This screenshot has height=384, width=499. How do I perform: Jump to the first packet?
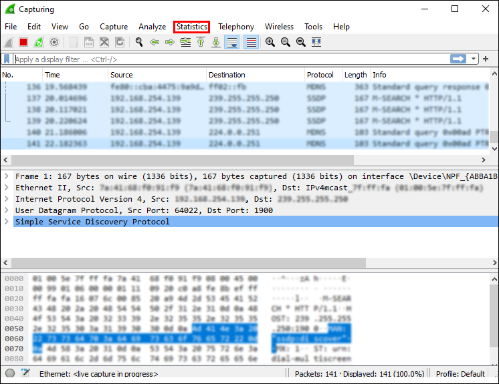200,42
